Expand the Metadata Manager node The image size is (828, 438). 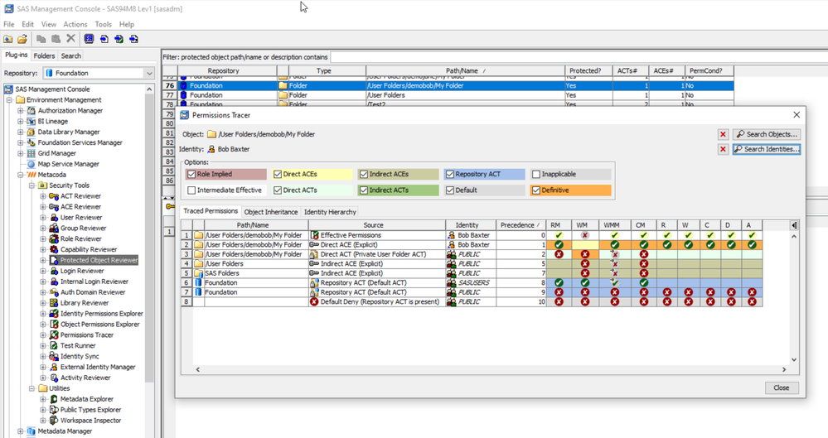21,431
